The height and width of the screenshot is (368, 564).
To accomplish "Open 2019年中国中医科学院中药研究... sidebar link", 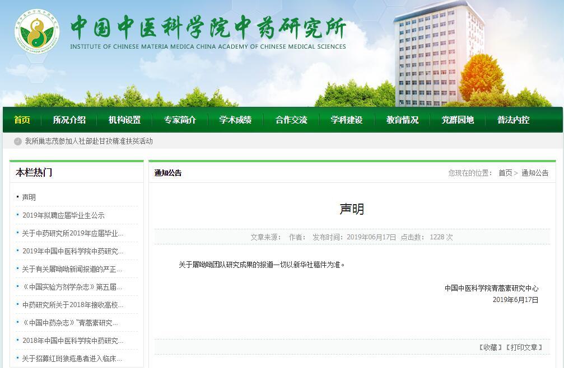I will click(x=72, y=251).
